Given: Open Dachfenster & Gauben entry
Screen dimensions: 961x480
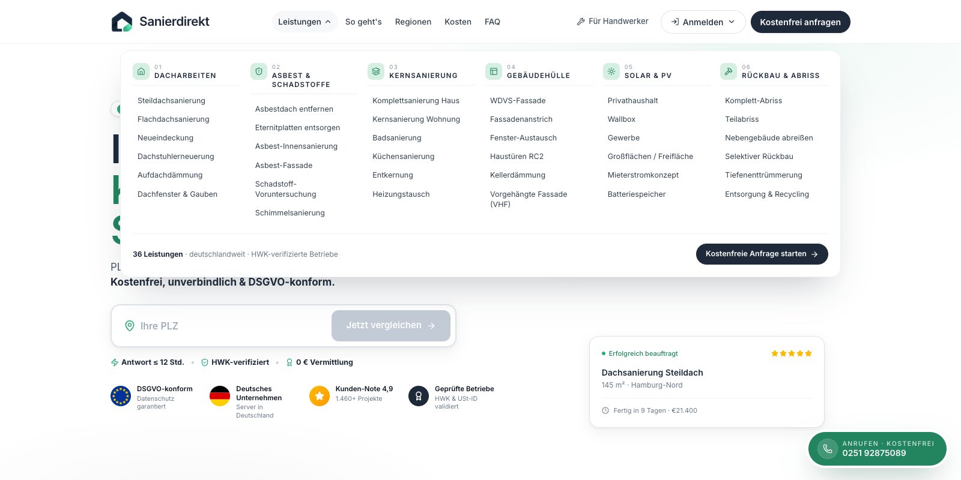Looking at the screenshot, I should click(x=177, y=194).
